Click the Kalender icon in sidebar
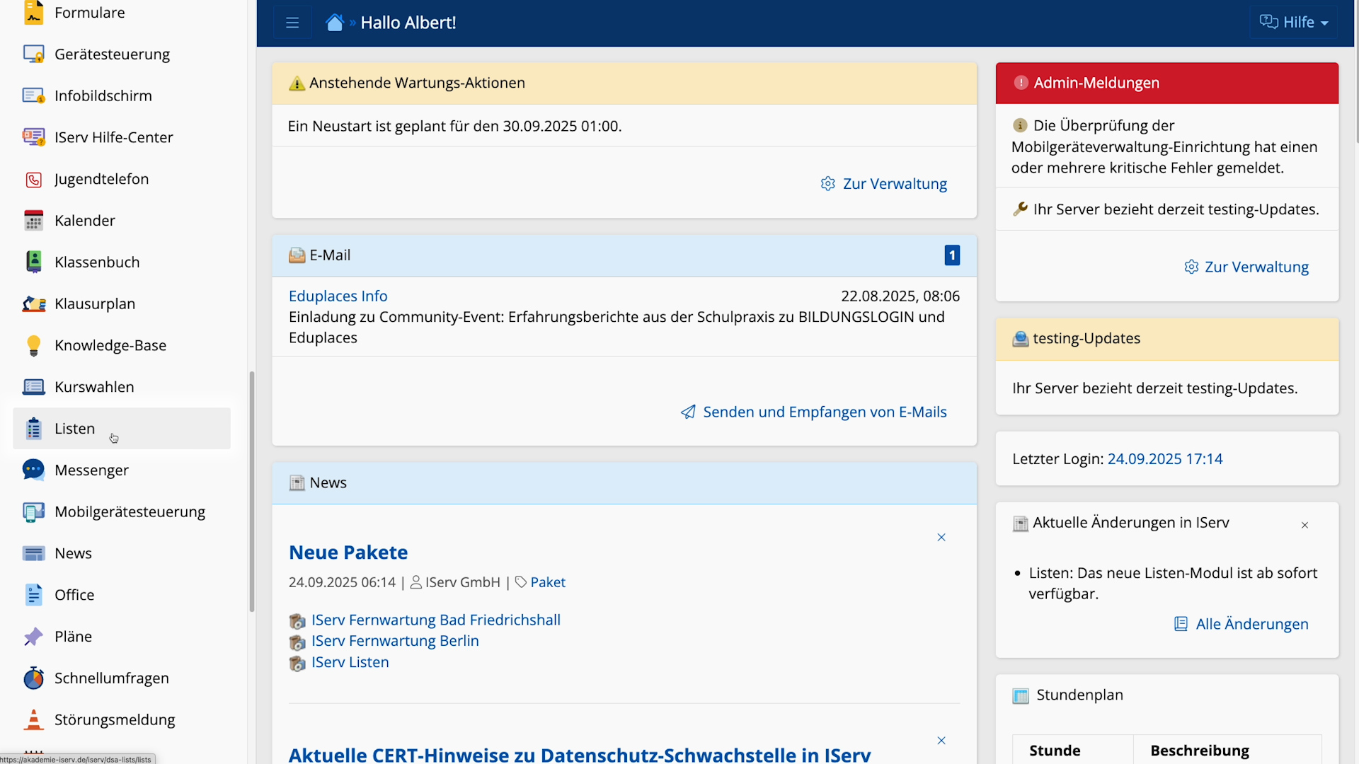 coord(33,221)
